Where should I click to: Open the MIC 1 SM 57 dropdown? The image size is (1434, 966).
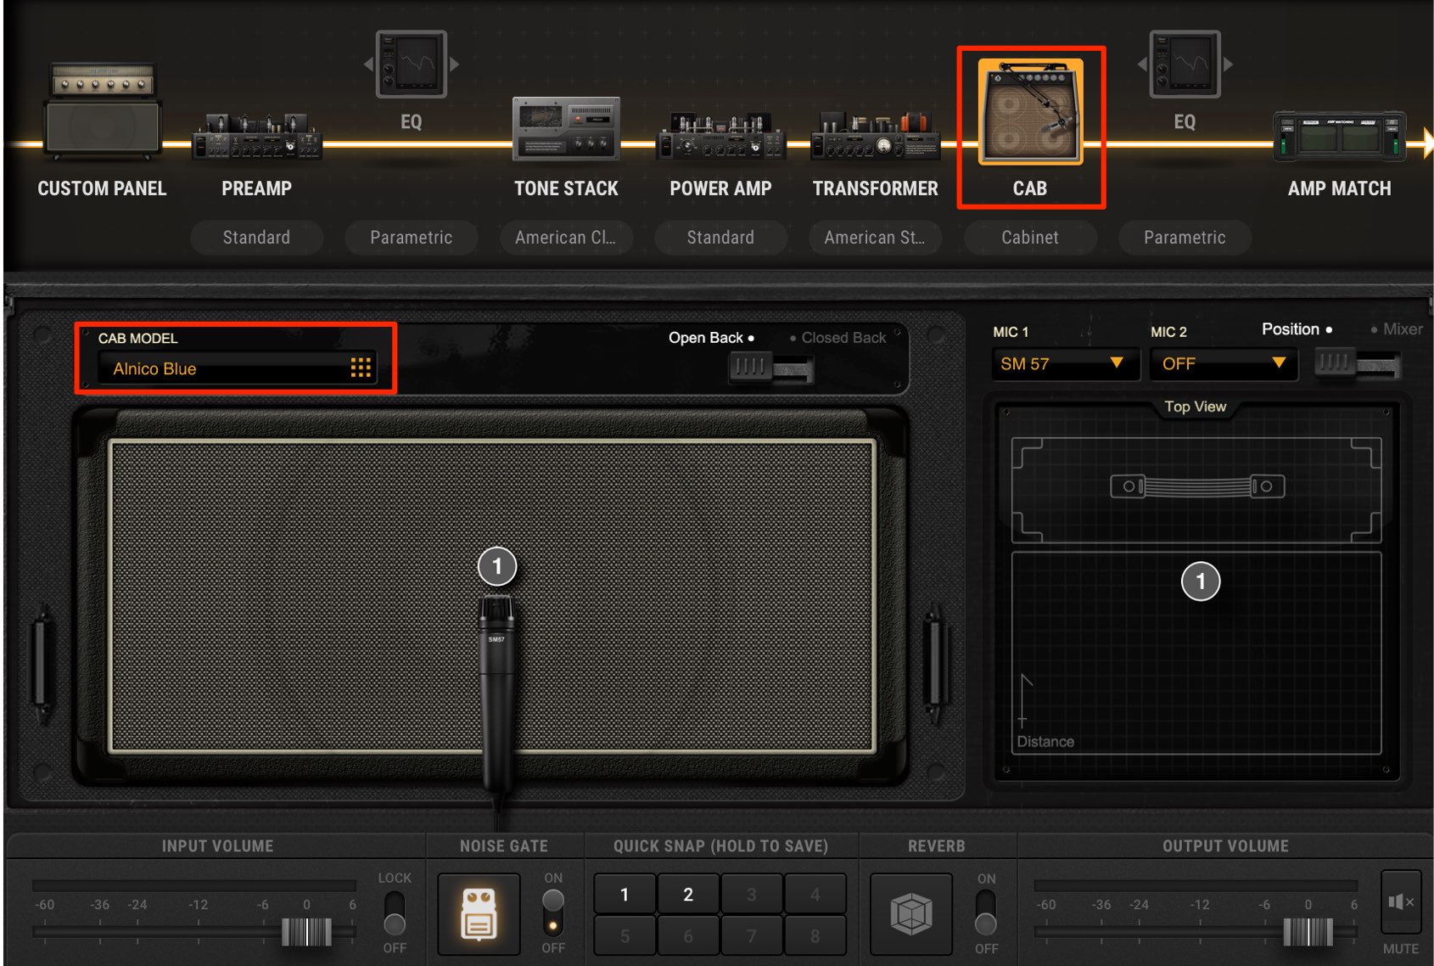[x=1065, y=364]
